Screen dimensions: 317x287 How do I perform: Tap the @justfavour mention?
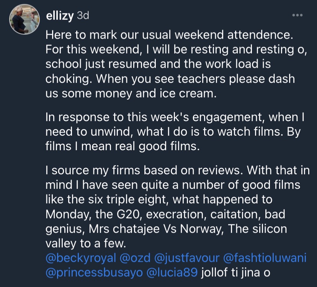tap(186, 258)
